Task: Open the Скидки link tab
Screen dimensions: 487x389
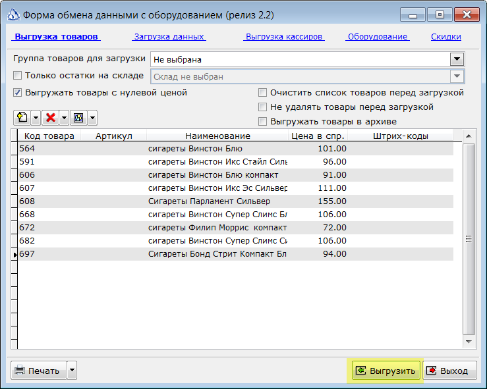Action: click(445, 37)
